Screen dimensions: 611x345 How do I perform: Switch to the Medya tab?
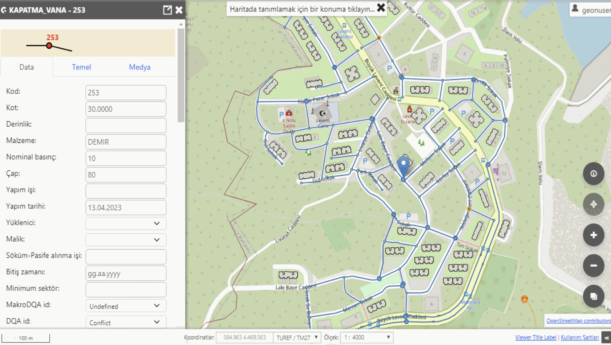click(x=139, y=67)
